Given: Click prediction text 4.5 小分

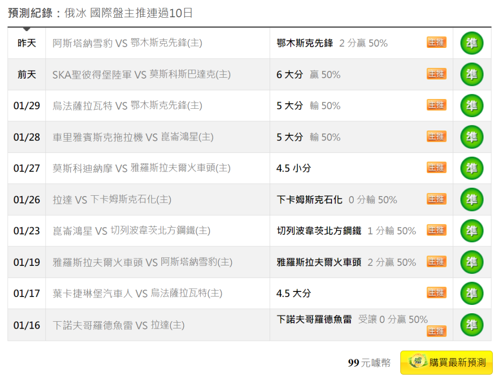Looking at the screenshot, I should point(294,168).
